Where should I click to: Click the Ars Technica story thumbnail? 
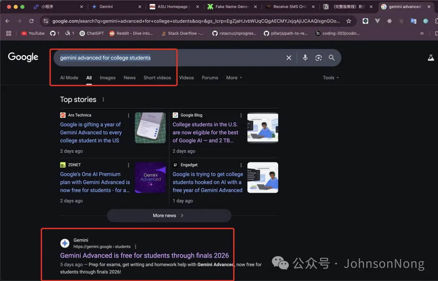(x=150, y=128)
